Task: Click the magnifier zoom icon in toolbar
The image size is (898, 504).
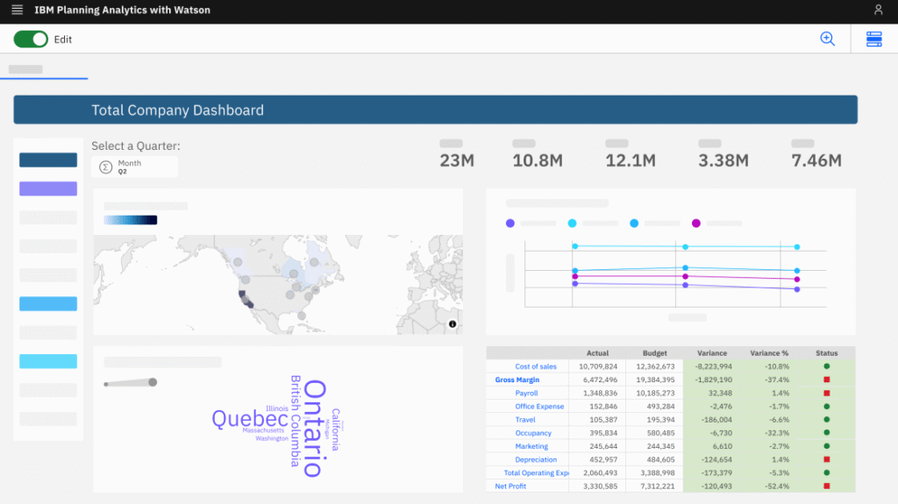Action: [827, 39]
